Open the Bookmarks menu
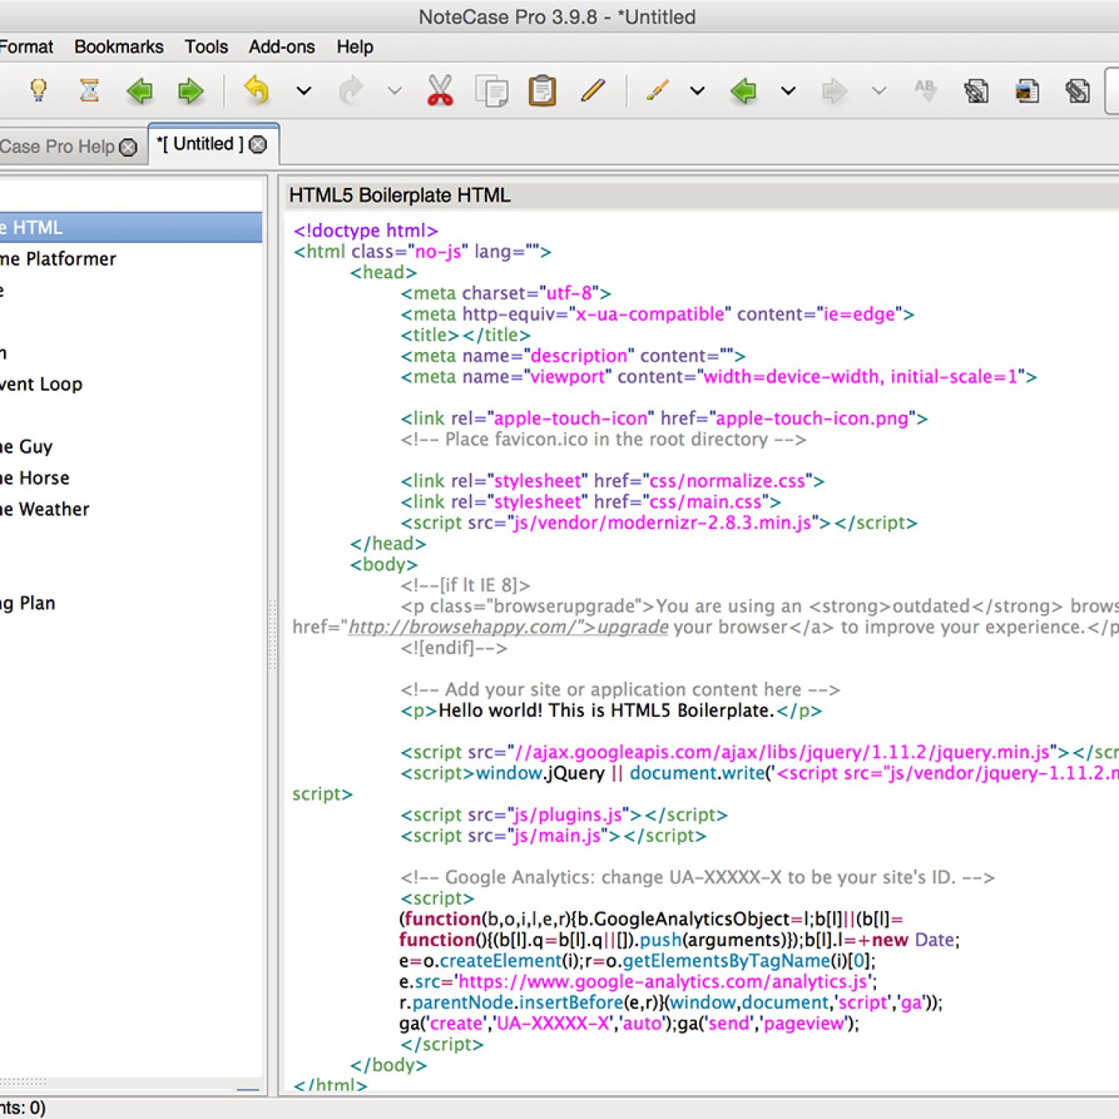 pyautogui.click(x=119, y=46)
